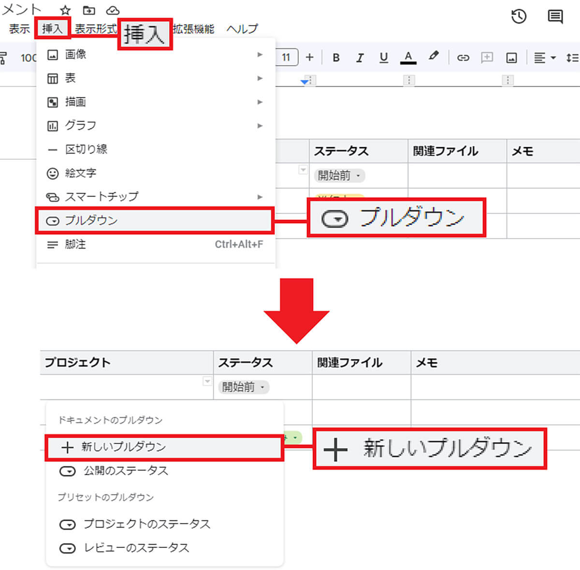
Task: Click the add comment icon
Action: pos(487,58)
